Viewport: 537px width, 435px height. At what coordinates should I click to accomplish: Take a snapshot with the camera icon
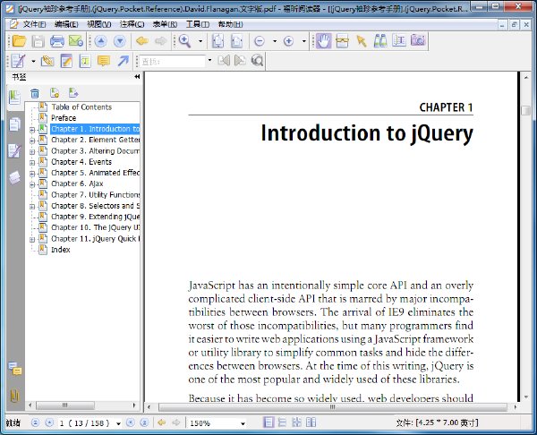tap(418, 40)
